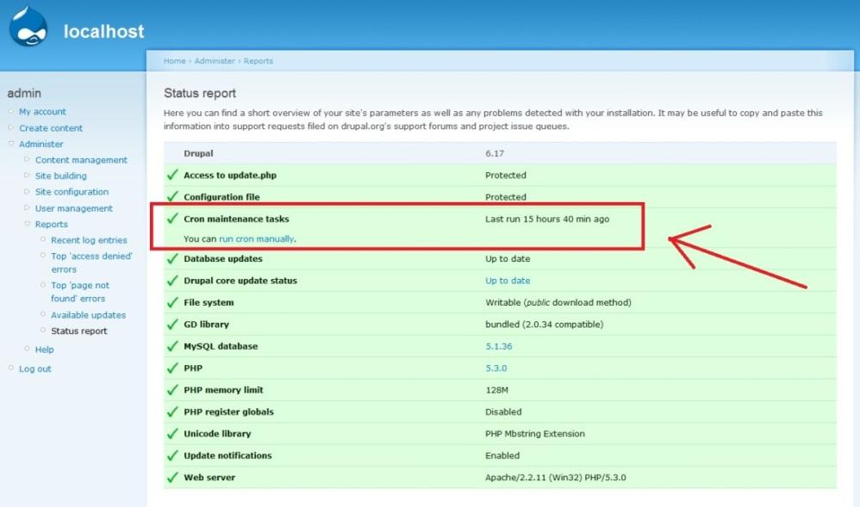Open Site building menu item
The height and width of the screenshot is (507, 860).
(x=61, y=176)
